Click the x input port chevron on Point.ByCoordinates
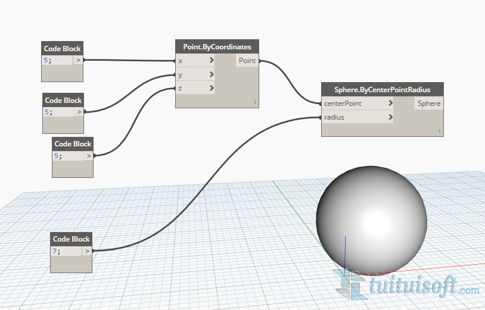Screen dimensions: 485x310 [211, 61]
